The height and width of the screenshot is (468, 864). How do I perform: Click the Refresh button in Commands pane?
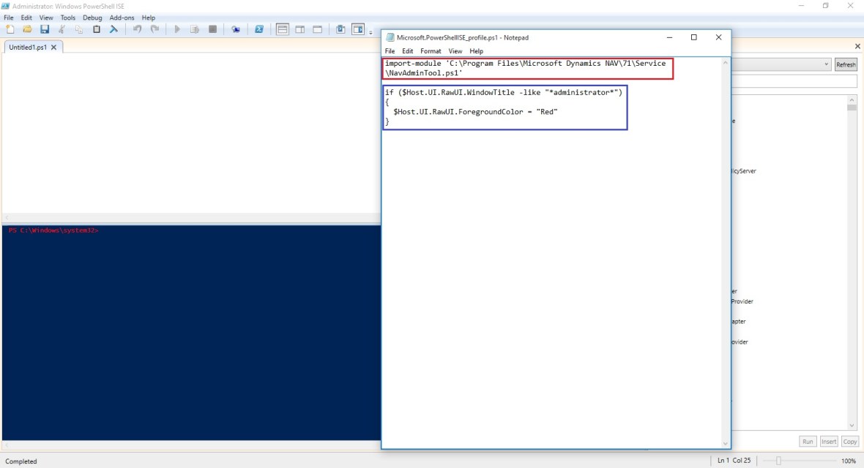tap(846, 64)
